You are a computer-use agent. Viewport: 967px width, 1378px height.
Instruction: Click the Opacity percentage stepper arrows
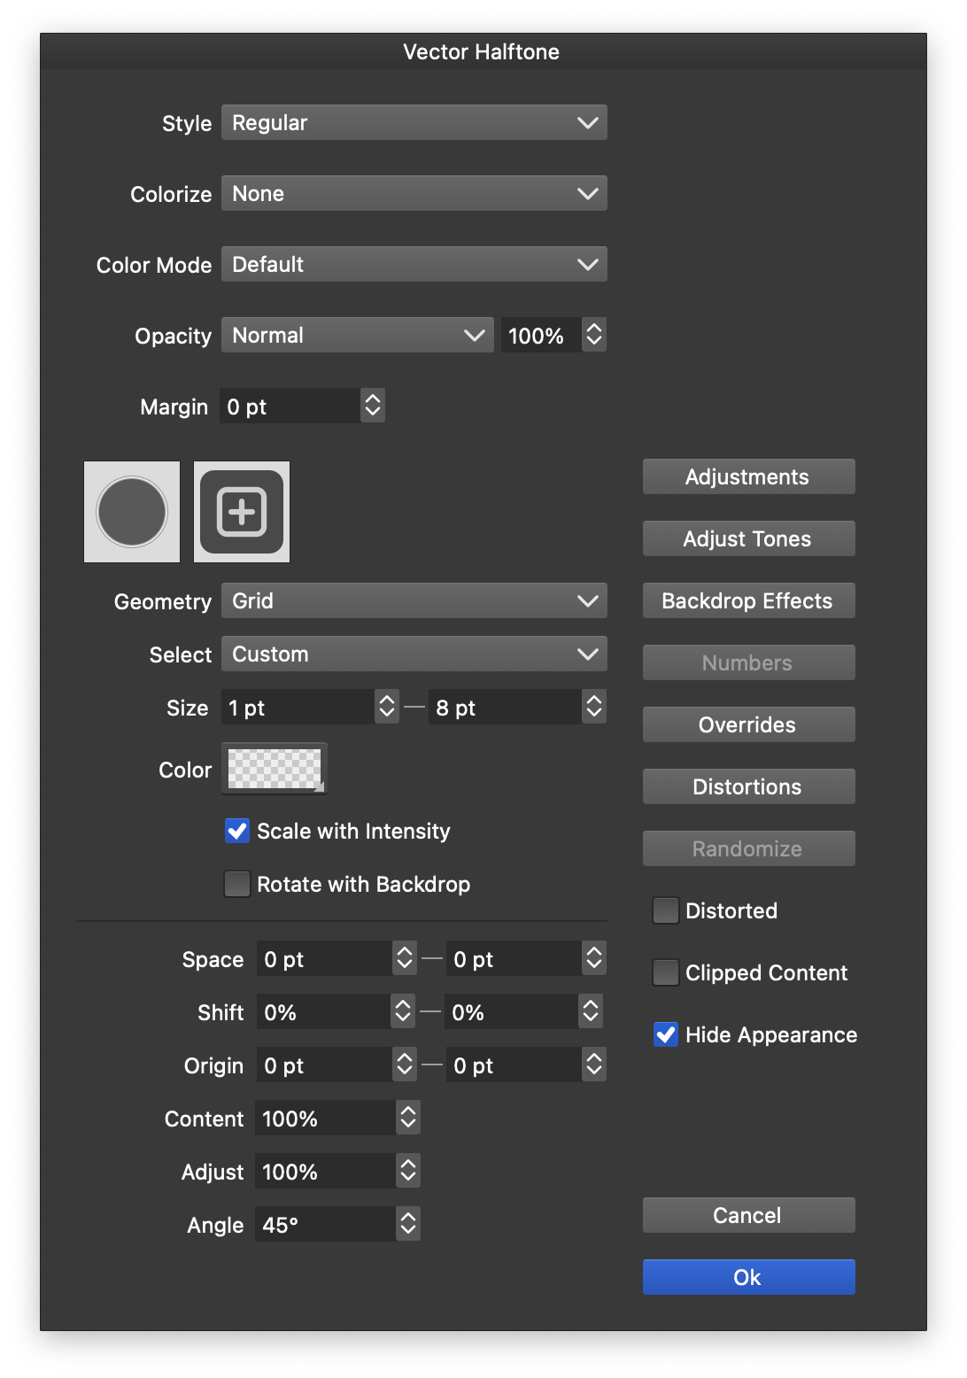pos(594,335)
